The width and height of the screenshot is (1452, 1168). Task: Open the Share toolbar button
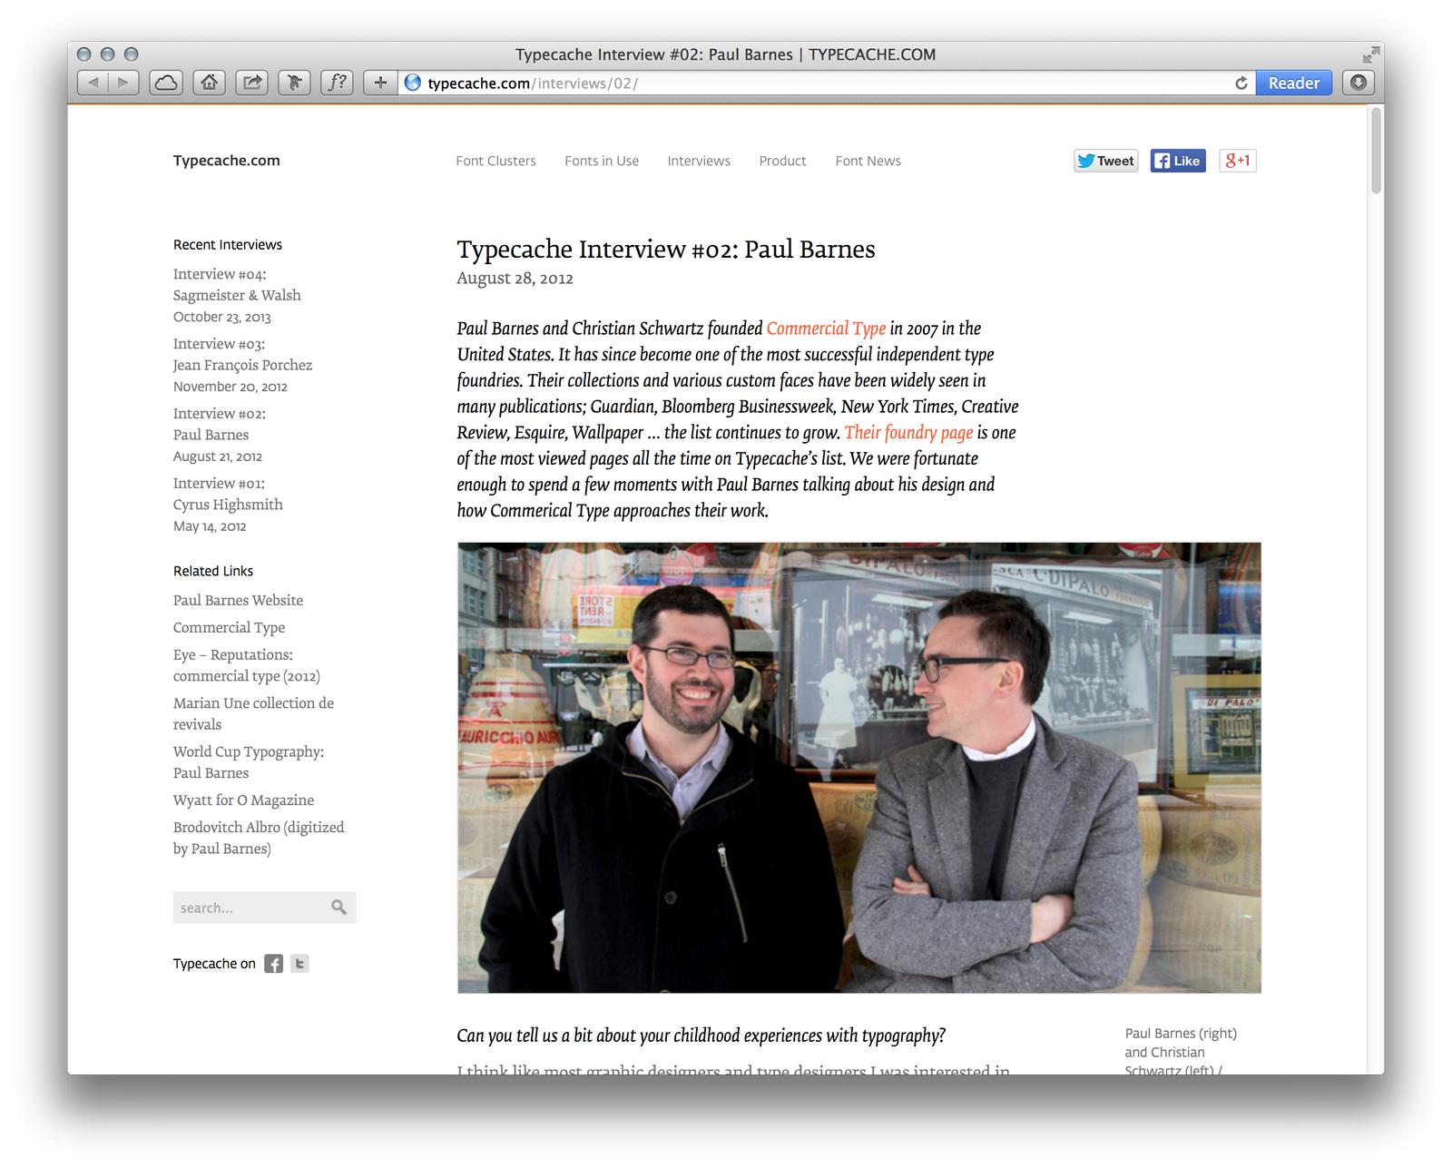point(251,83)
